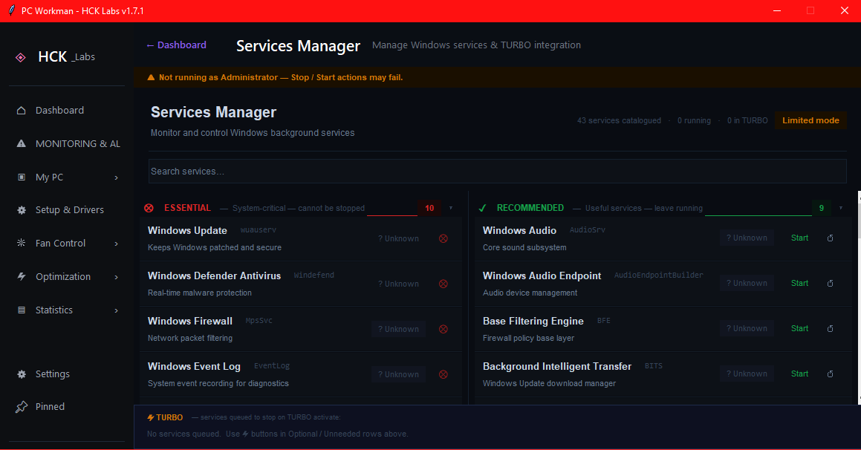861x450 pixels.
Task: Click the green RECOMMENDED checkmark icon
Action: (483, 208)
